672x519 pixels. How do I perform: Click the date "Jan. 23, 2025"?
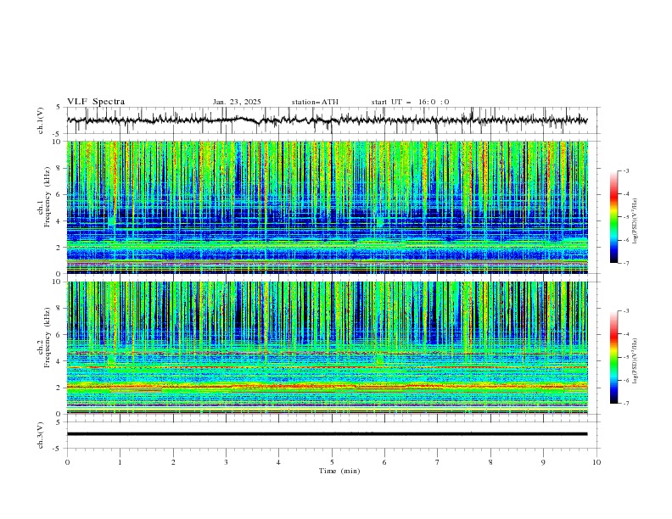click(237, 102)
